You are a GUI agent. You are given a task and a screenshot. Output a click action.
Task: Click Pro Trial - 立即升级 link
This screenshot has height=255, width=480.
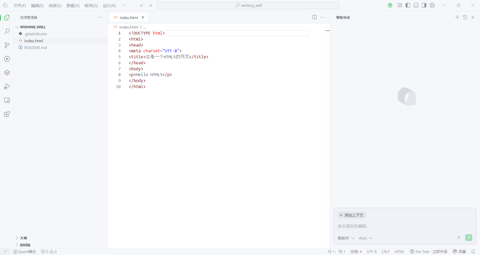tap(429, 251)
